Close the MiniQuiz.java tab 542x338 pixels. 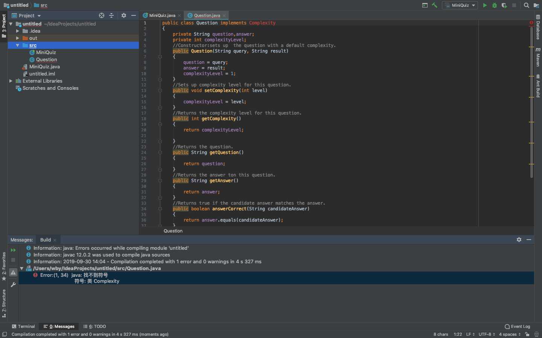(x=180, y=16)
